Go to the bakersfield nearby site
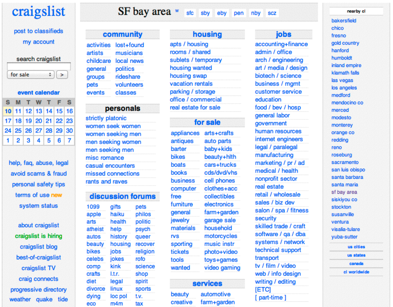Image resolution: width=393 pixels, height=307 pixels. (x=344, y=21)
